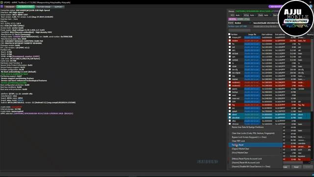Click the purple menu icon left of PROGRAM tab
The width and height of the screenshot is (314, 177).
(x=2, y=6)
